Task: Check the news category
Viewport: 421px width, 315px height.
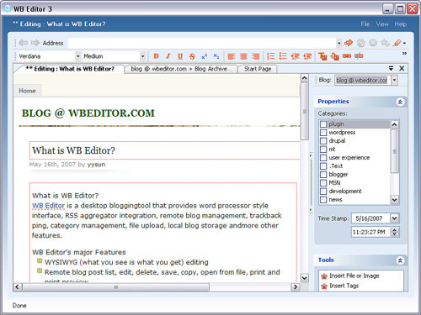Action: point(323,200)
